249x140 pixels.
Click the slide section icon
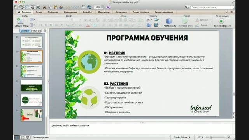pyautogui.click(x=32, y=25)
